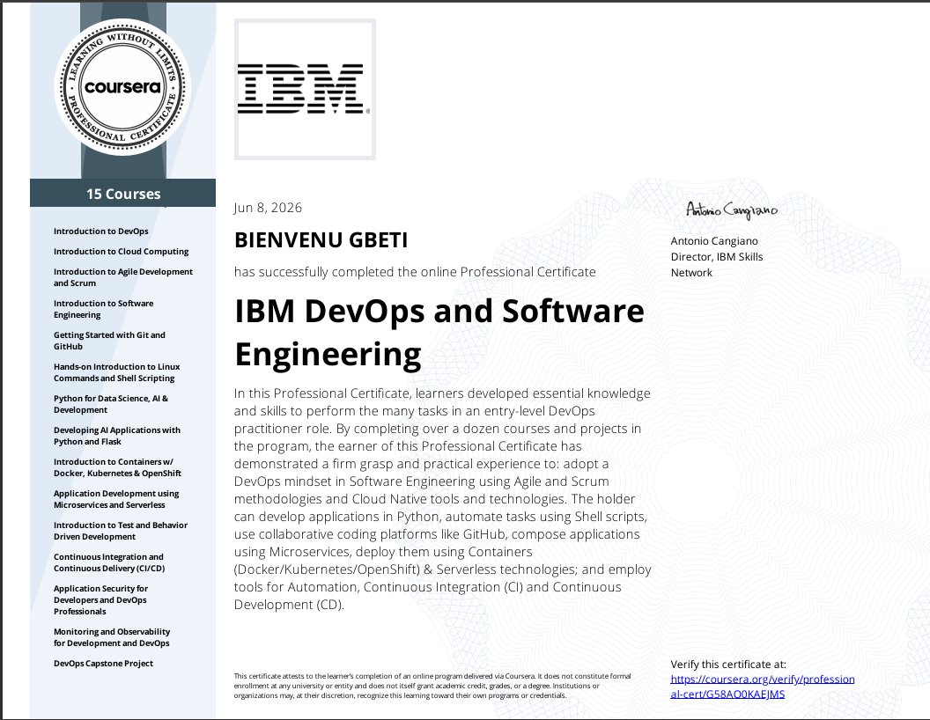
Task: Select 'Application Security for Developers' entry
Action: click(100, 599)
